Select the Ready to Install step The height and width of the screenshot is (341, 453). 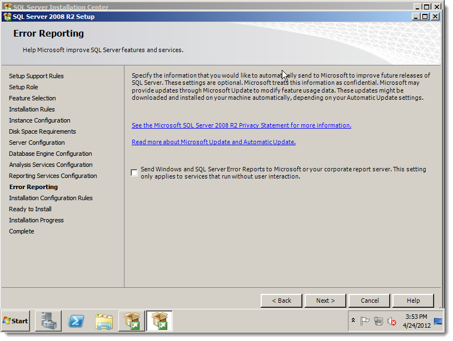tap(30, 209)
